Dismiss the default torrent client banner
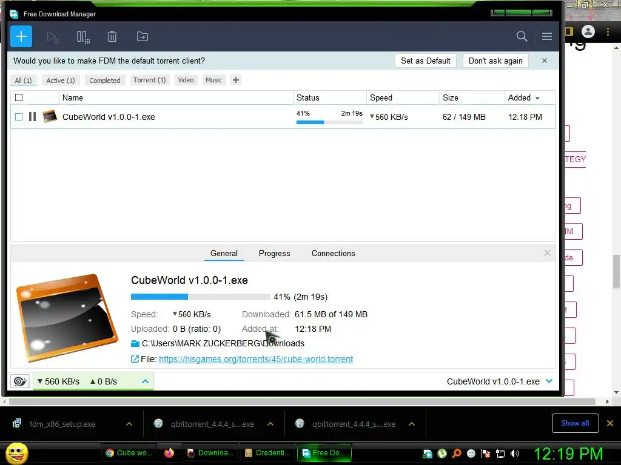621x465 pixels. click(x=544, y=61)
